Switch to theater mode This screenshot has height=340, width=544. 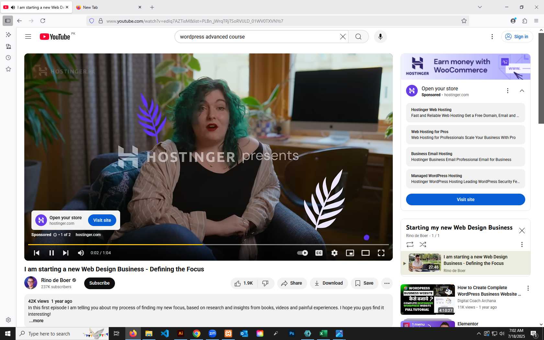pos(366,253)
